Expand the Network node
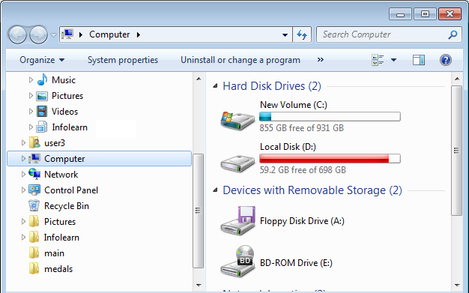This screenshot has height=293, width=469. click(x=23, y=174)
